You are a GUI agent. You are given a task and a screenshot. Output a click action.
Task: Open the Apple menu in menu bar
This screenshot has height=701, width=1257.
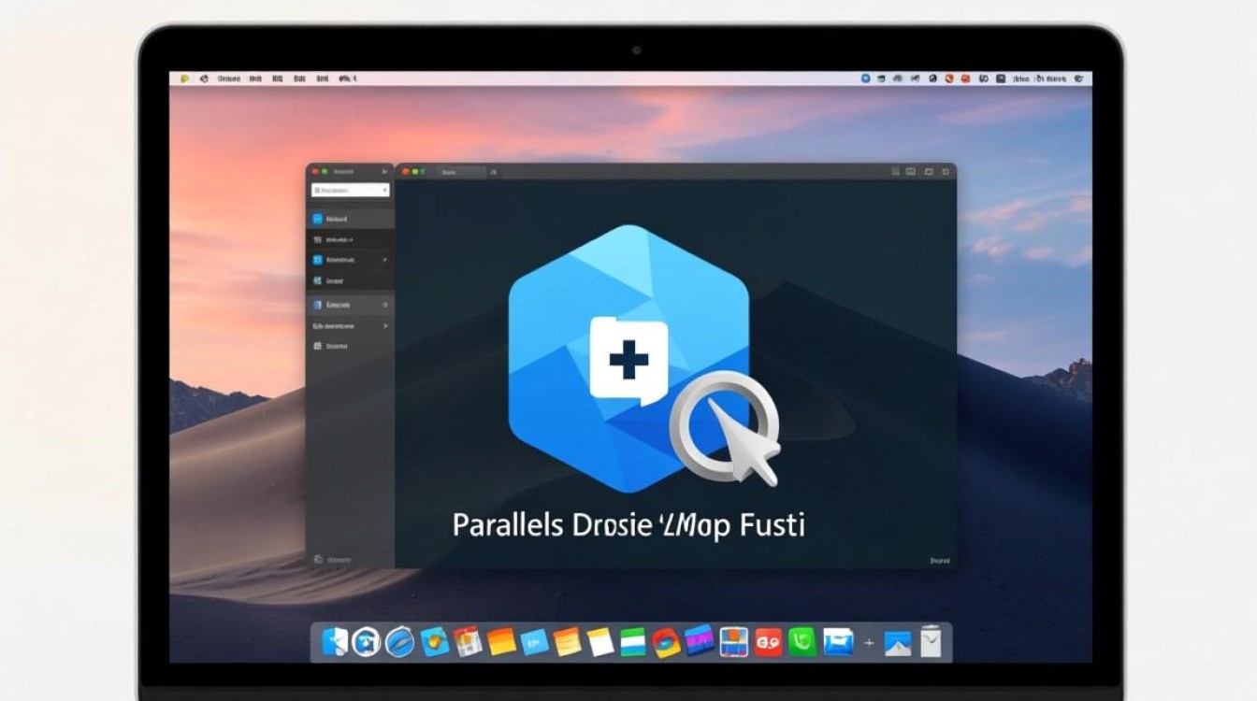tap(184, 79)
